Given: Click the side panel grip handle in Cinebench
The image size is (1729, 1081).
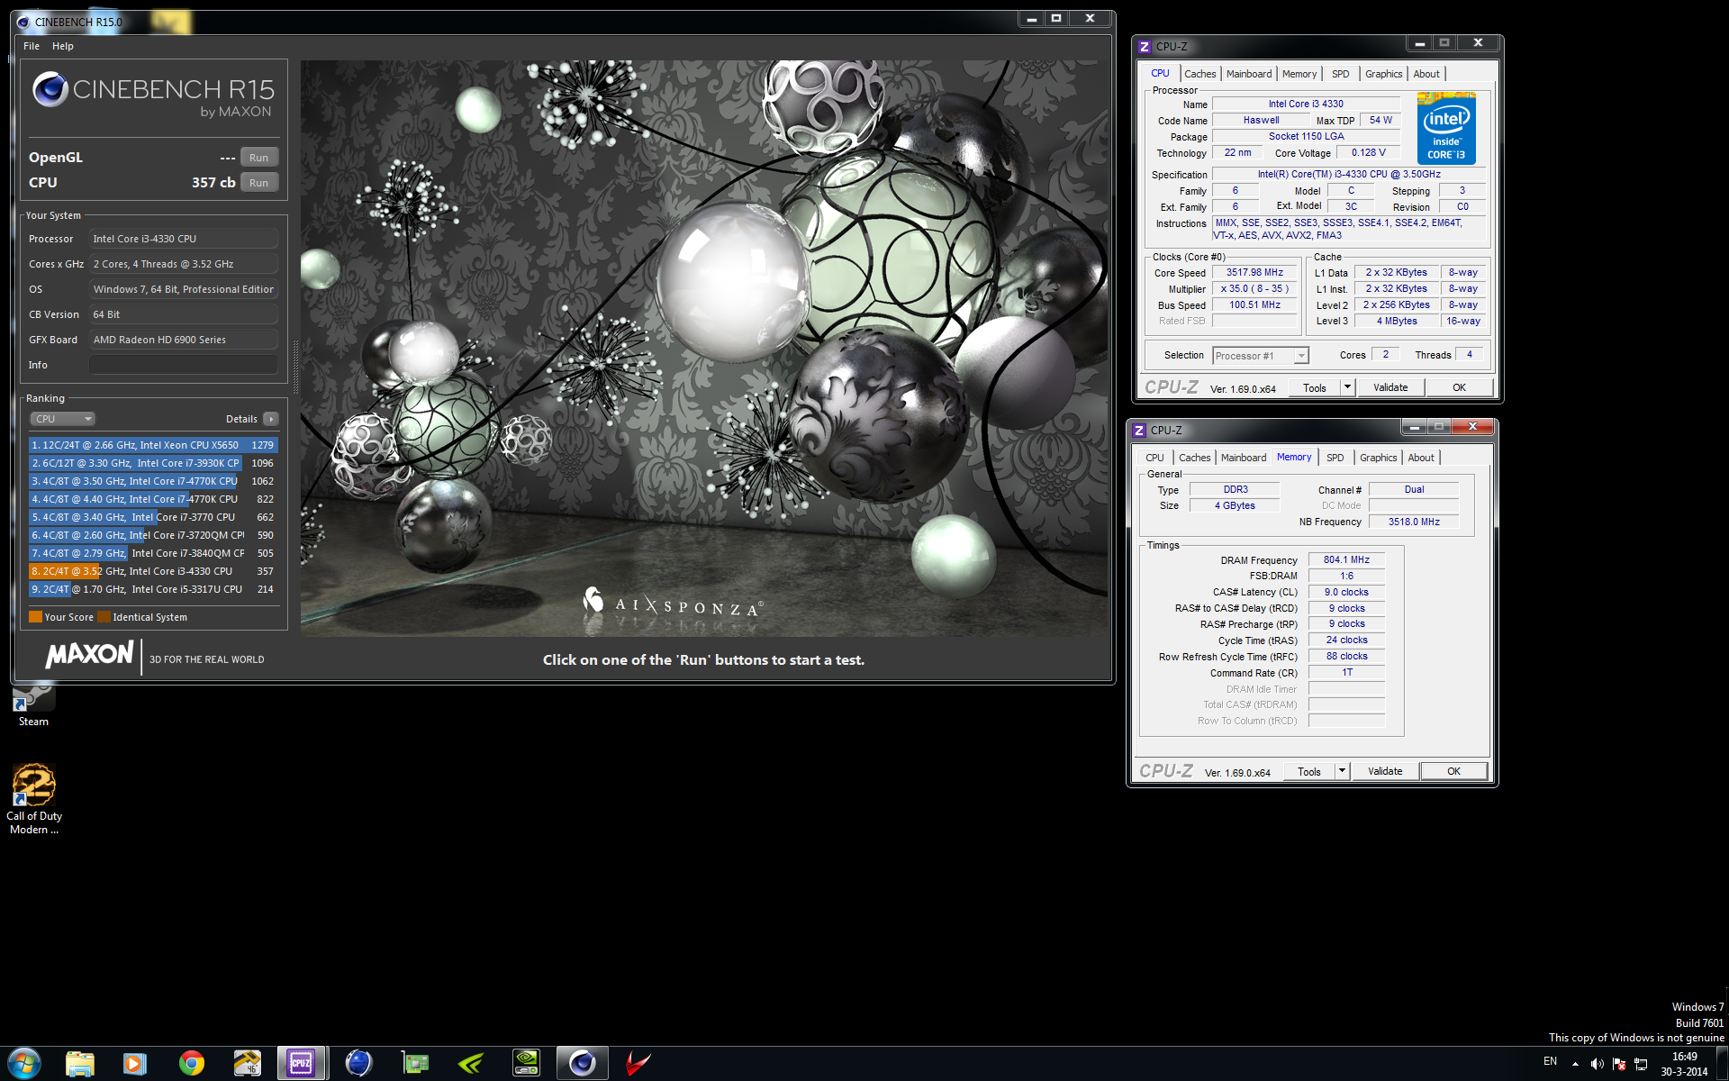Looking at the screenshot, I should pos(295,367).
